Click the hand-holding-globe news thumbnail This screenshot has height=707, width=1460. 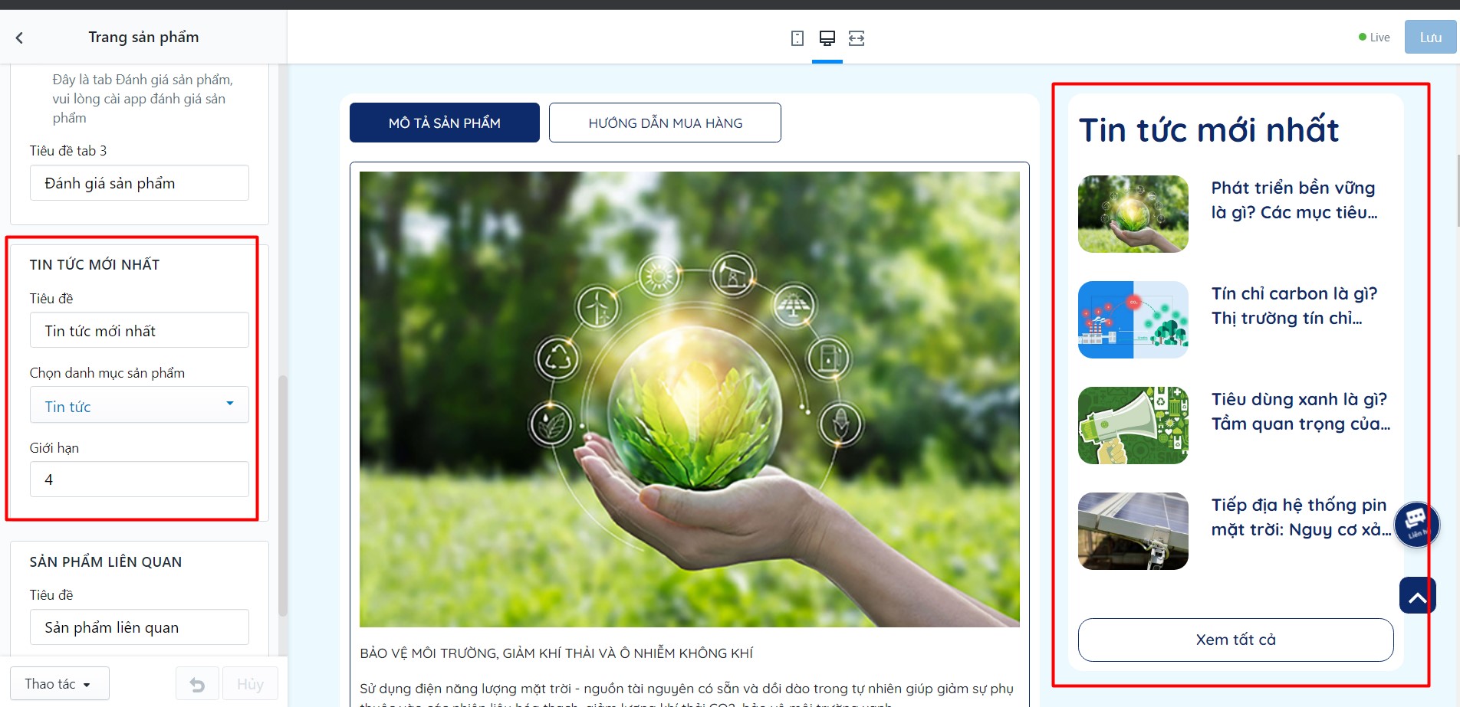[x=1133, y=214]
